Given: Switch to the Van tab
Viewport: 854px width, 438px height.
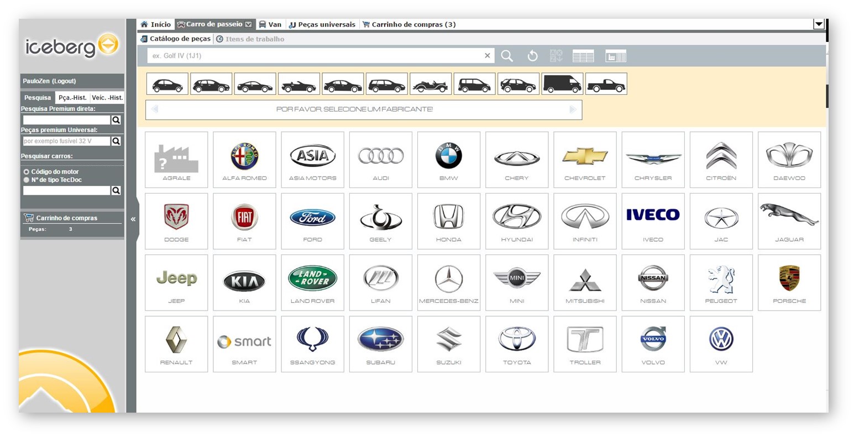Looking at the screenshot, I should (x=270, y=24).
